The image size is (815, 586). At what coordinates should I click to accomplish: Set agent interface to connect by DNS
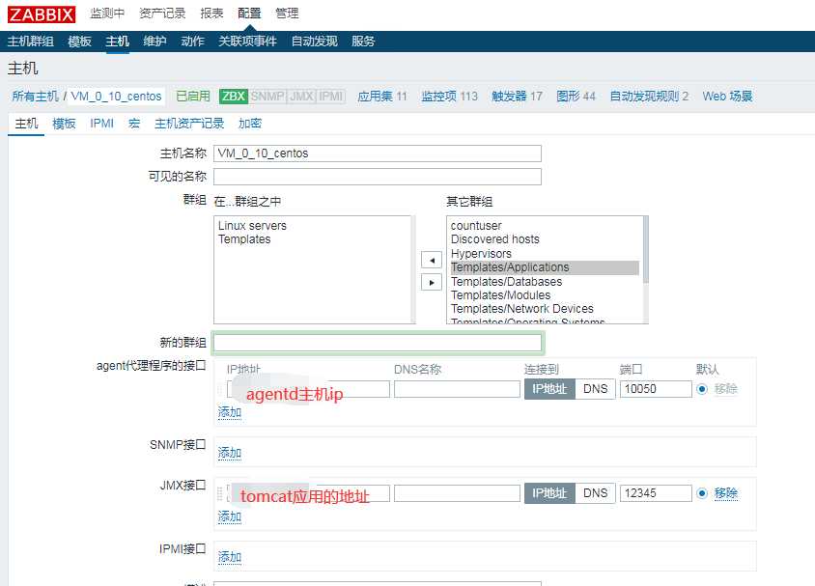595,389
